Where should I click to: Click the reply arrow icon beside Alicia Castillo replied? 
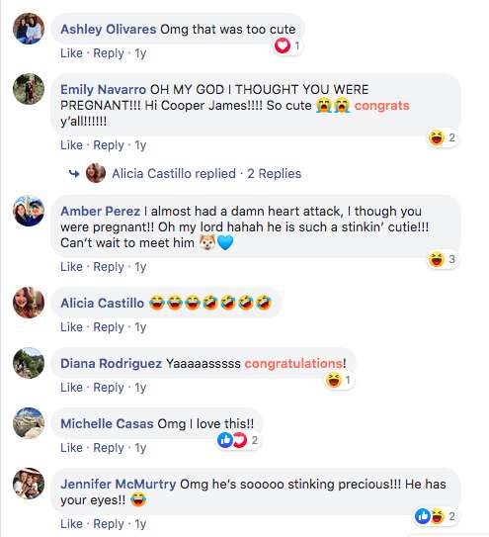(x=74, y=174)
